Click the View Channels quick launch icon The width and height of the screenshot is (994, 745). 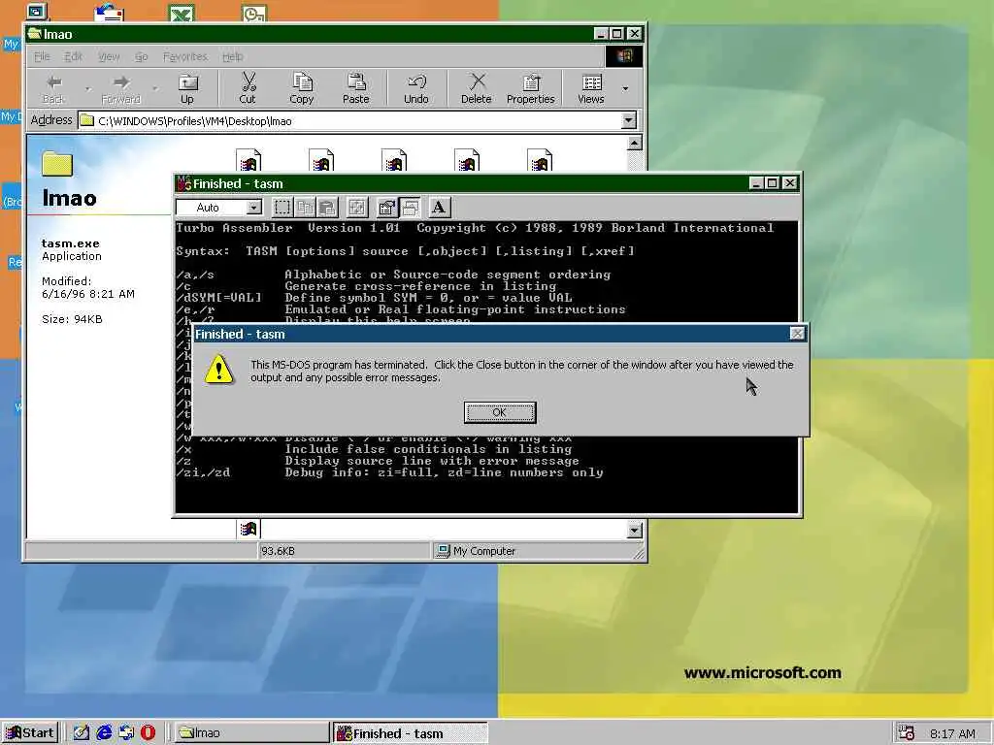pyautogui.click(x=126, y=733)
